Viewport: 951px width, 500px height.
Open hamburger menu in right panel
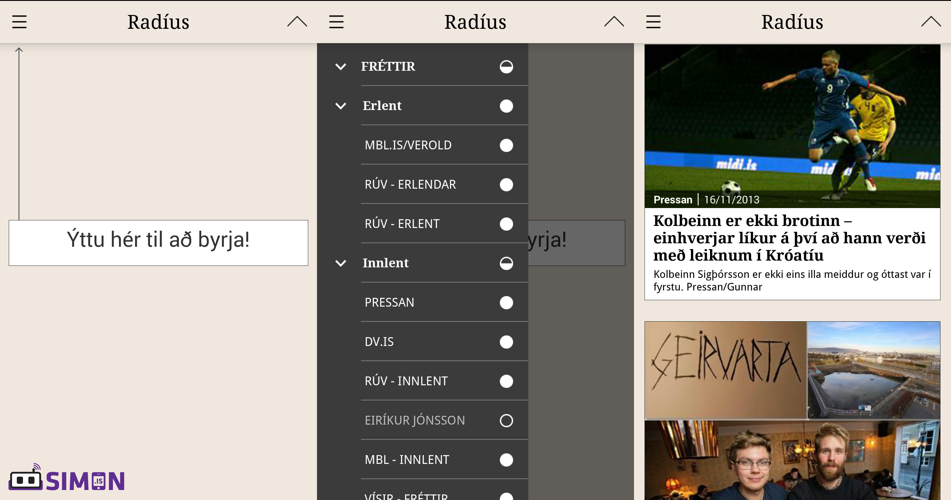(x=653, y=22)
